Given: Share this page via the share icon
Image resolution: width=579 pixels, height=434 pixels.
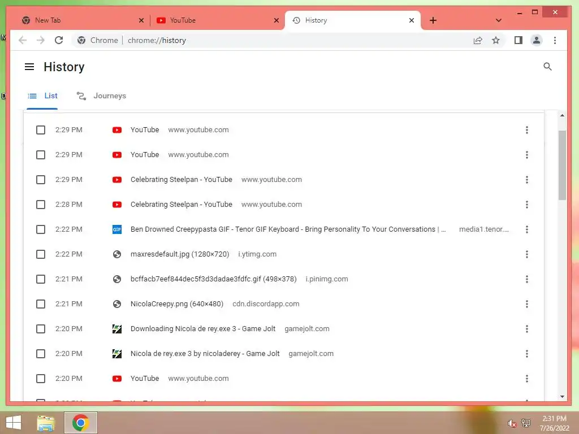Looking at the screenshot, I should 478,40.
